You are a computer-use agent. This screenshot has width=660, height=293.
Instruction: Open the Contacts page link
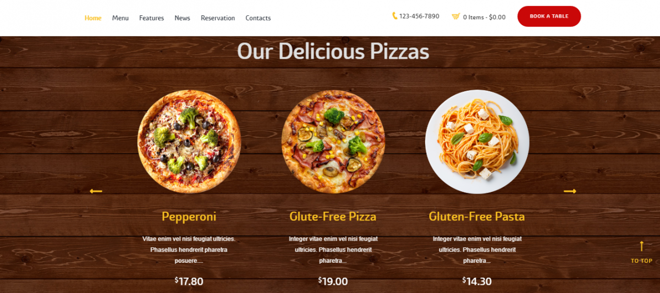[258, 18]
